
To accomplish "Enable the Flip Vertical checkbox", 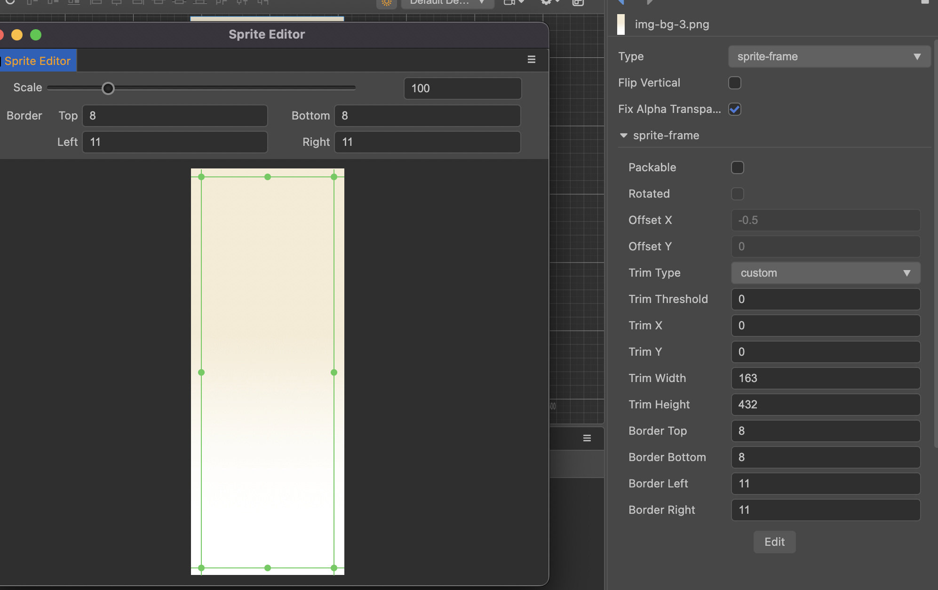I will (x=734, y=83).
